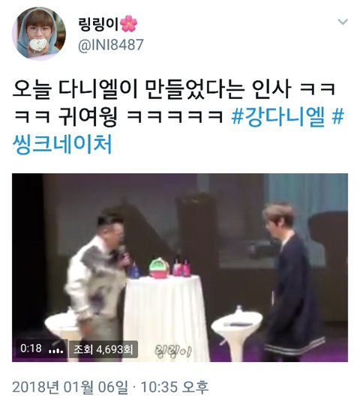
Task: Click the 0:18 video time indicator
Action: tap(31, 349)
